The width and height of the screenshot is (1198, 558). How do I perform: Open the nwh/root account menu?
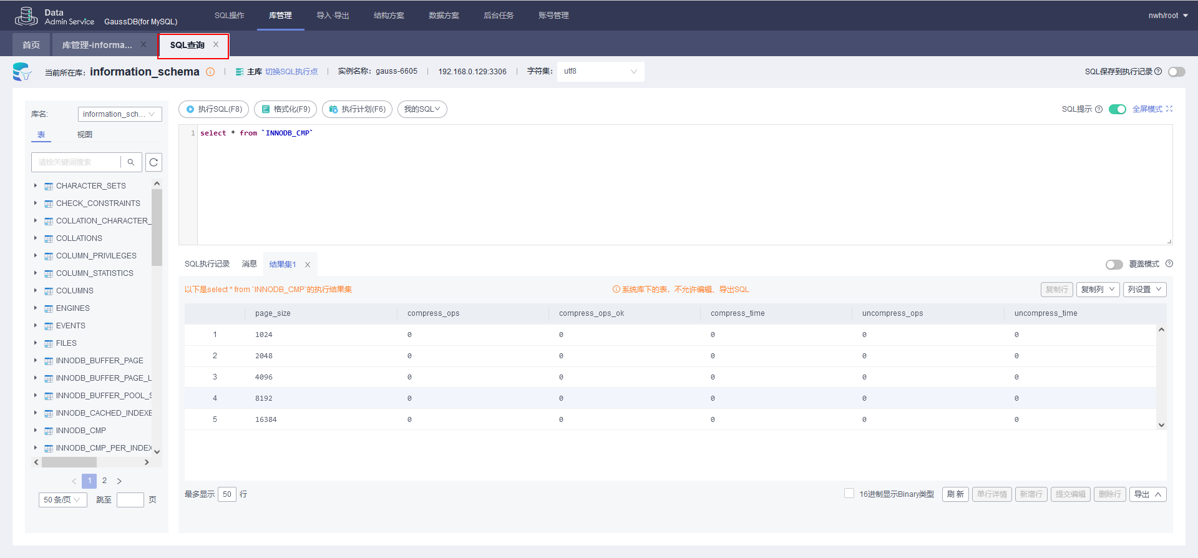(1168, 16)
